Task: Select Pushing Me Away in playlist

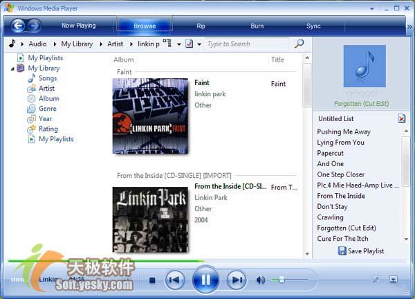Action: pos(344,132)
